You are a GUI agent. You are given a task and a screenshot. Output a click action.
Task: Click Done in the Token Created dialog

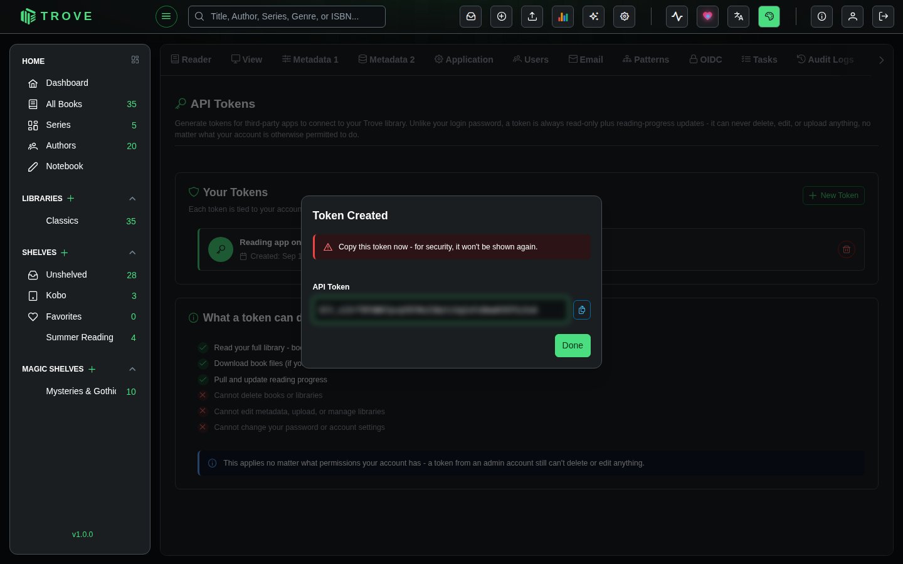[x=573, y=345]
